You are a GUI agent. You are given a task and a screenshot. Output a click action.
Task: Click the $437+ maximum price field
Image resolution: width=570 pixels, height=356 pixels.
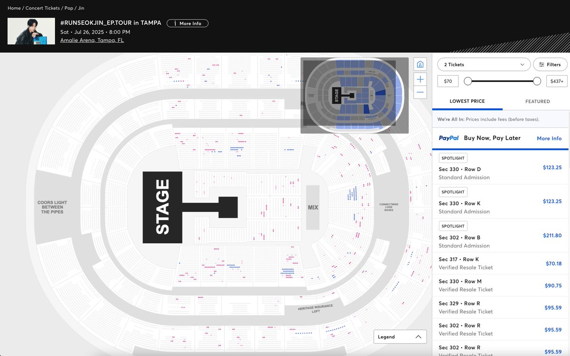coord(557,81)
